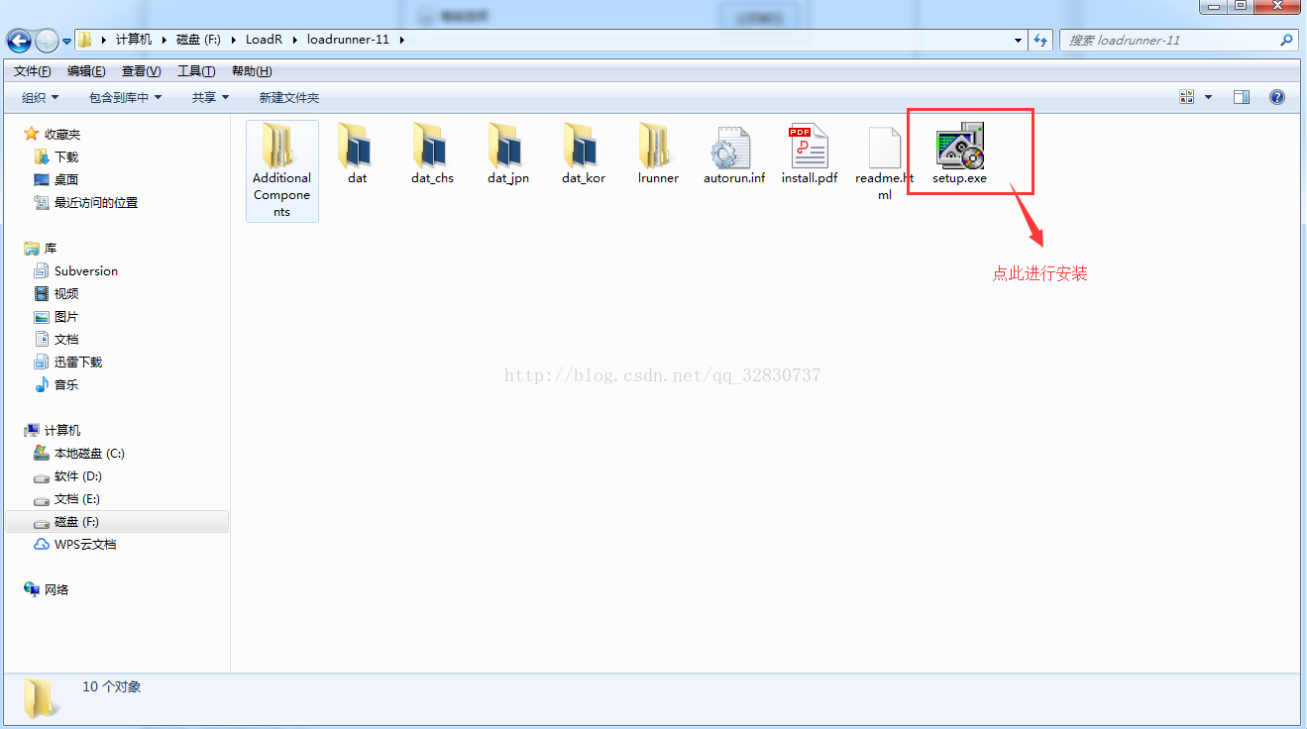Open the dat folder

358,155
